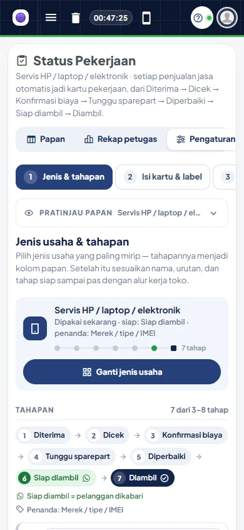Switch to the Papan tab
Image resolution: width=244 pixels, height=530 pixels.
[46, 139]
